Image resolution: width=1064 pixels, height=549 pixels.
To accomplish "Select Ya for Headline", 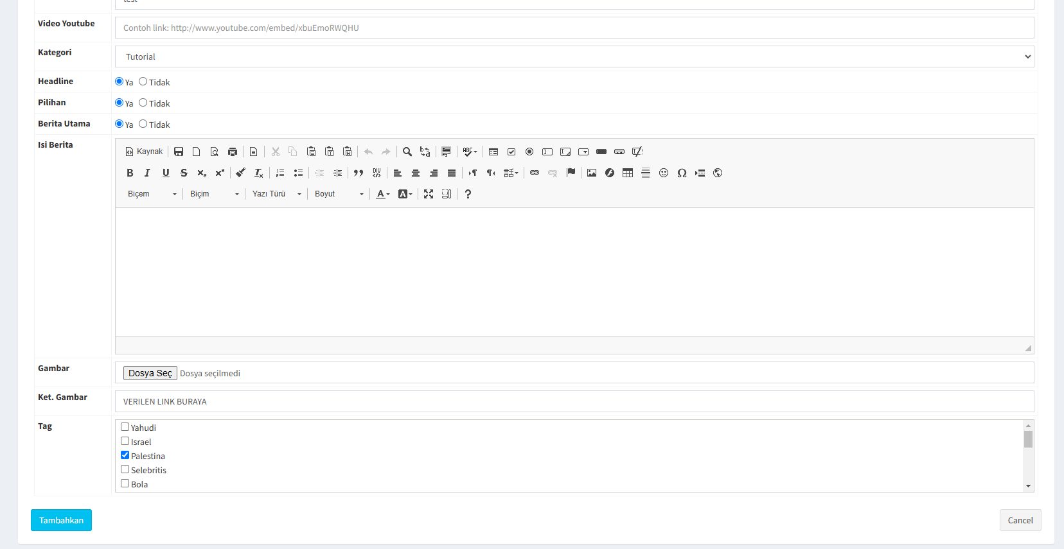I will [x=119, y=82].
